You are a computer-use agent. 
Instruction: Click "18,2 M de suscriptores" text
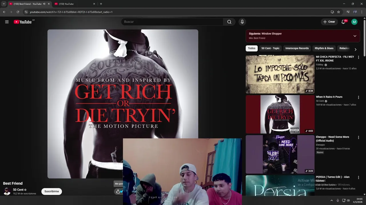[x=24, y=194]
